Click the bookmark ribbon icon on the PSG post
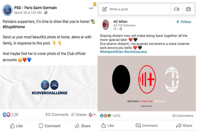Viewport: 197px width, 133px height. tap(95, 4)
